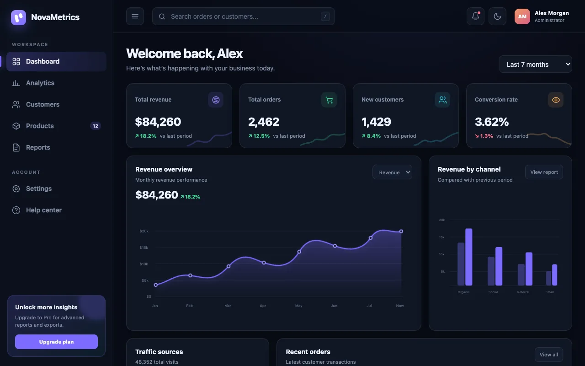Click the Reports document icon
The height and width of the screenshot is (366, 585).
tap(16, 147)
